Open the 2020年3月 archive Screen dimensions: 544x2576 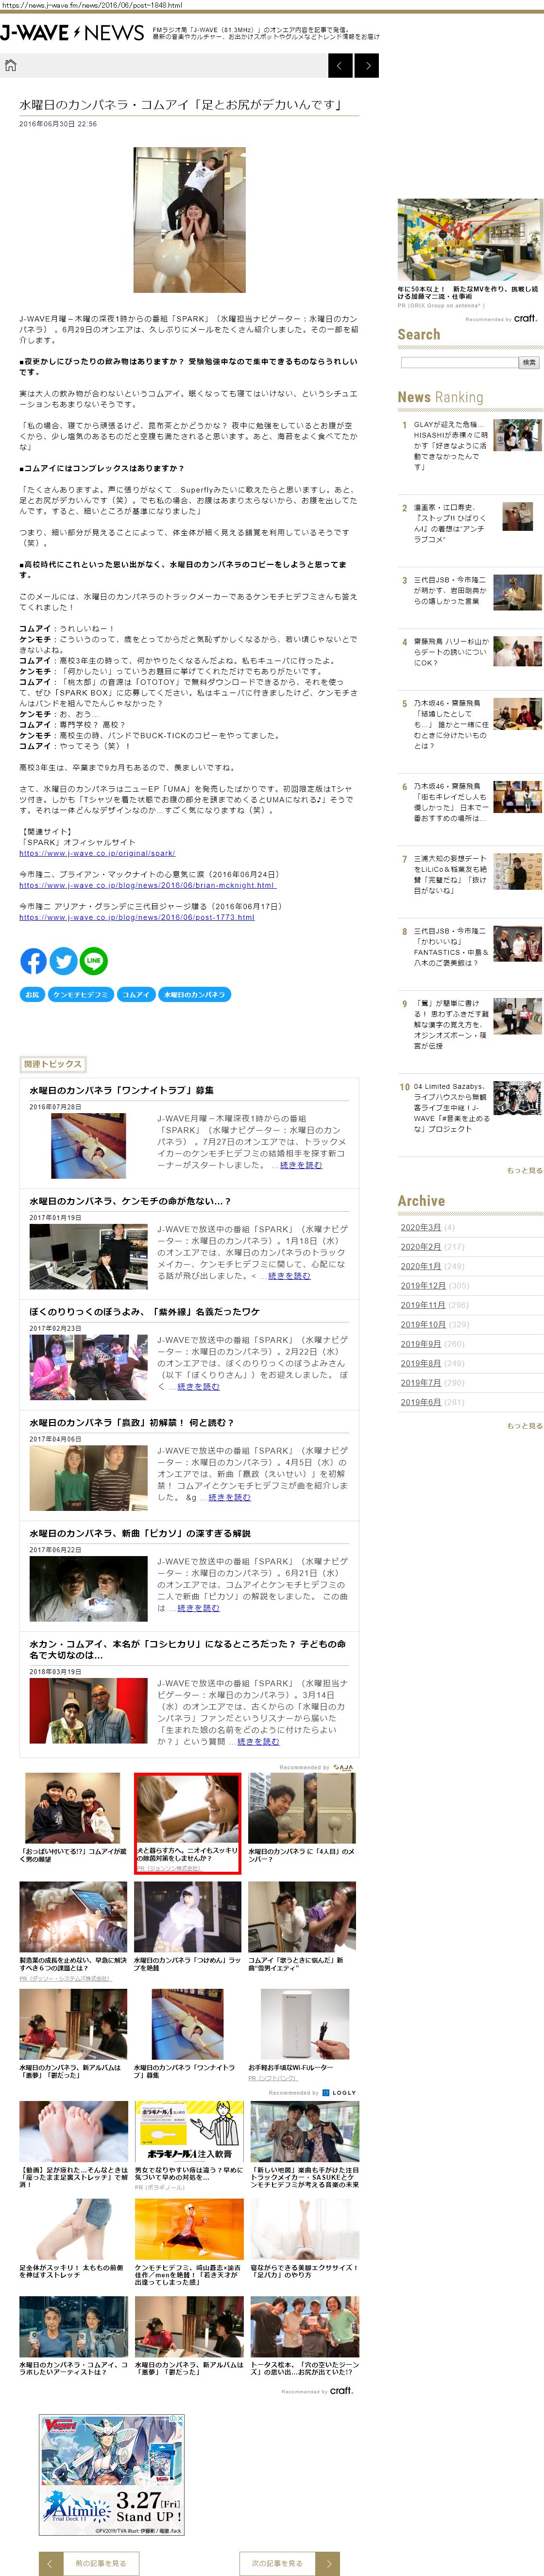421,1227
